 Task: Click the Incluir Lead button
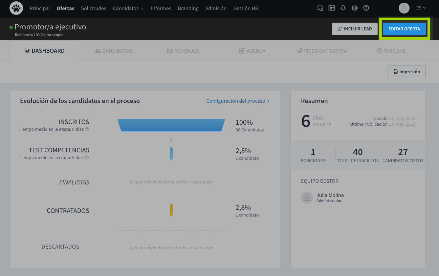tap(354, 29)
